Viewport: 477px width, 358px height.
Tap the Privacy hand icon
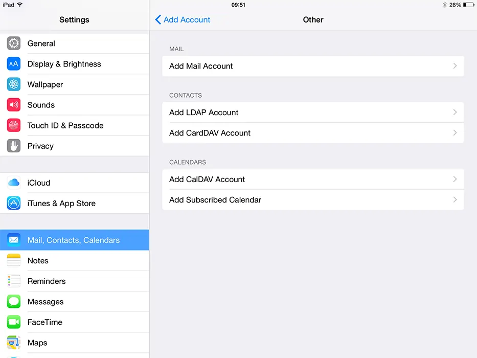click(14, 146)
